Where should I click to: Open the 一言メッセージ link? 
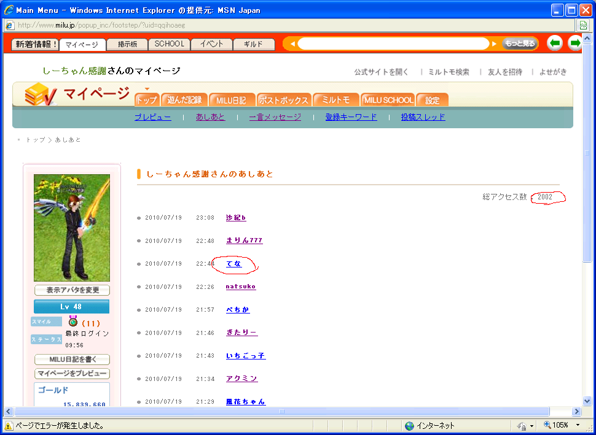[x=275, y=117]
